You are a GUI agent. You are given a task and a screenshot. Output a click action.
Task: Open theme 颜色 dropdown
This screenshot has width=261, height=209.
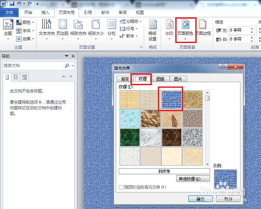[x=25, y=22]
